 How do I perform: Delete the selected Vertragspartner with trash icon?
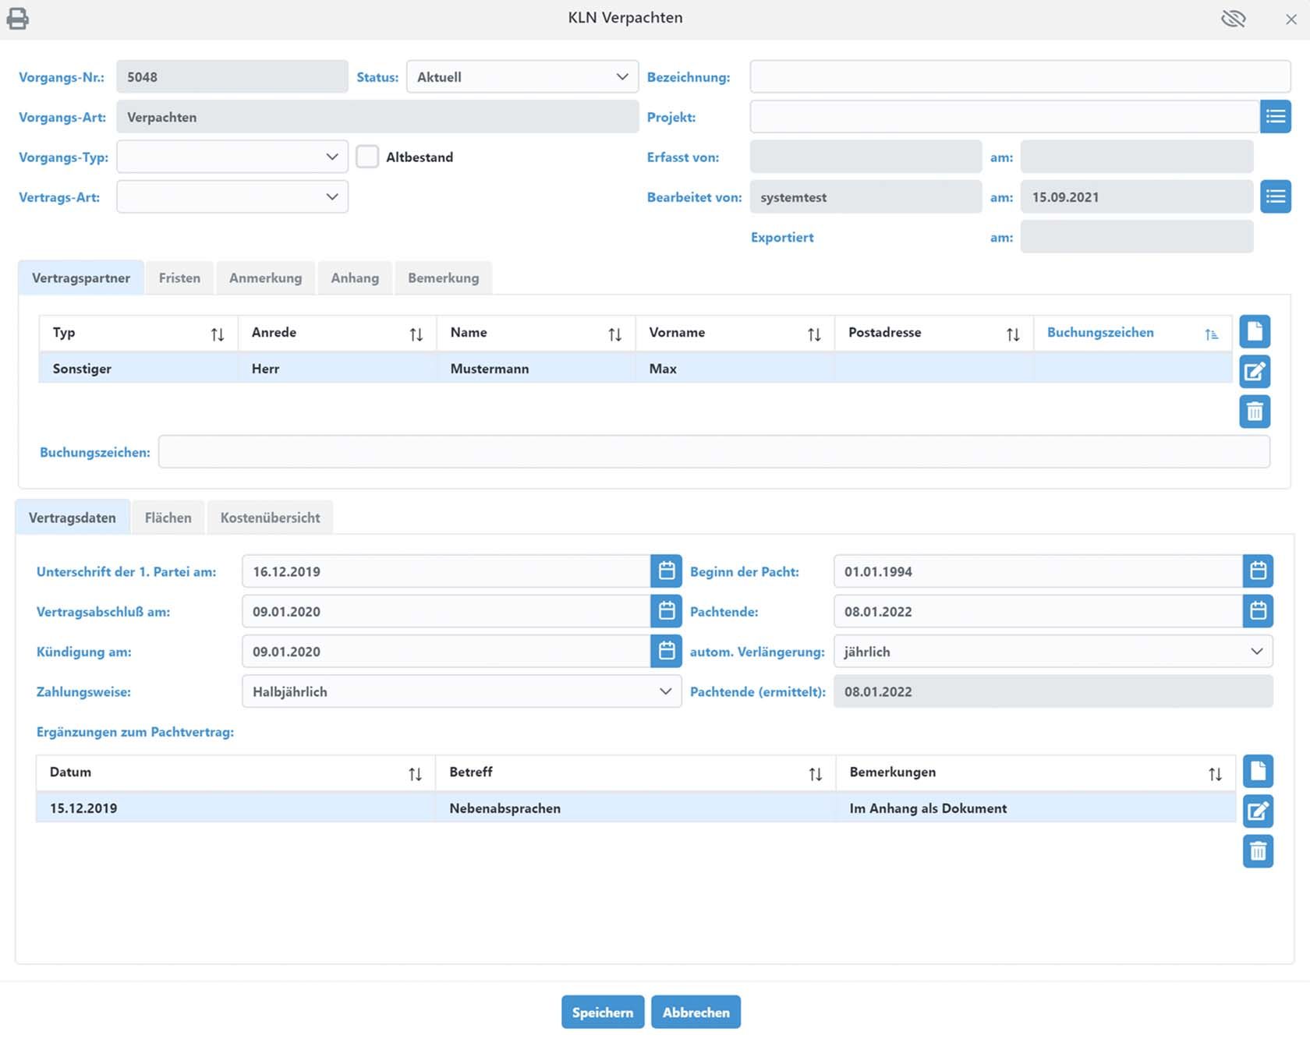1254,411
